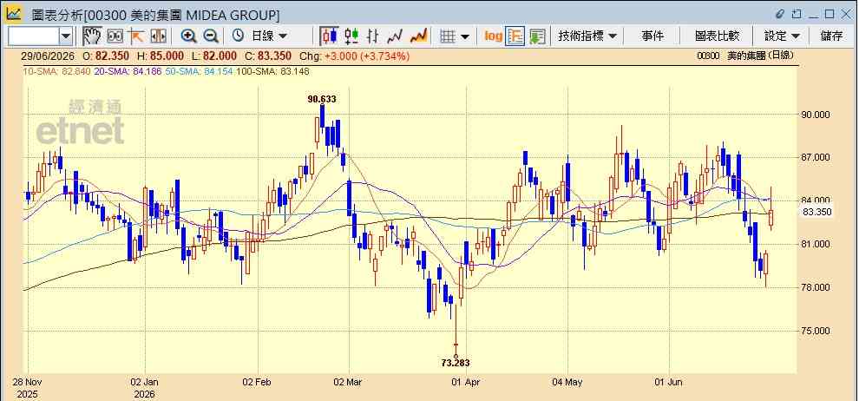This screenshot has width=859, height=401.
Task: Click the stock code input field
Action: point(34,36)
